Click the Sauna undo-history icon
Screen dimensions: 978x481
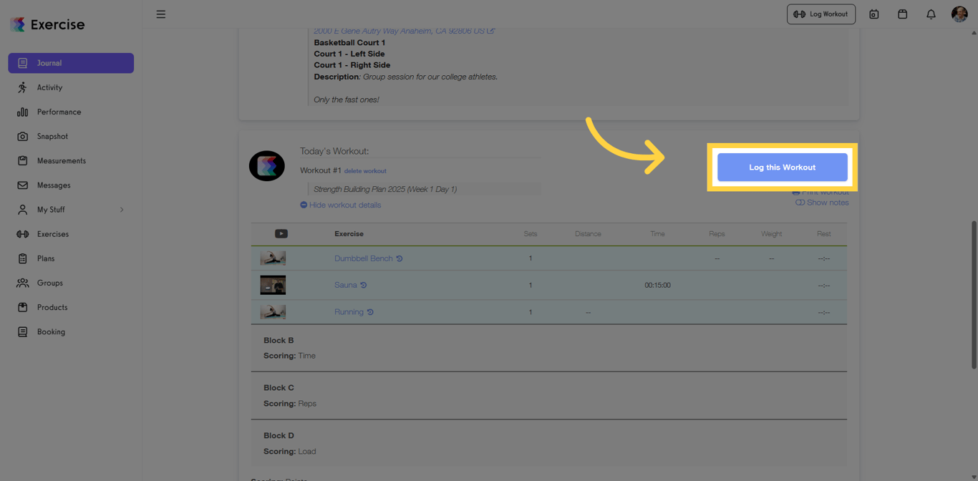[364, 285]
